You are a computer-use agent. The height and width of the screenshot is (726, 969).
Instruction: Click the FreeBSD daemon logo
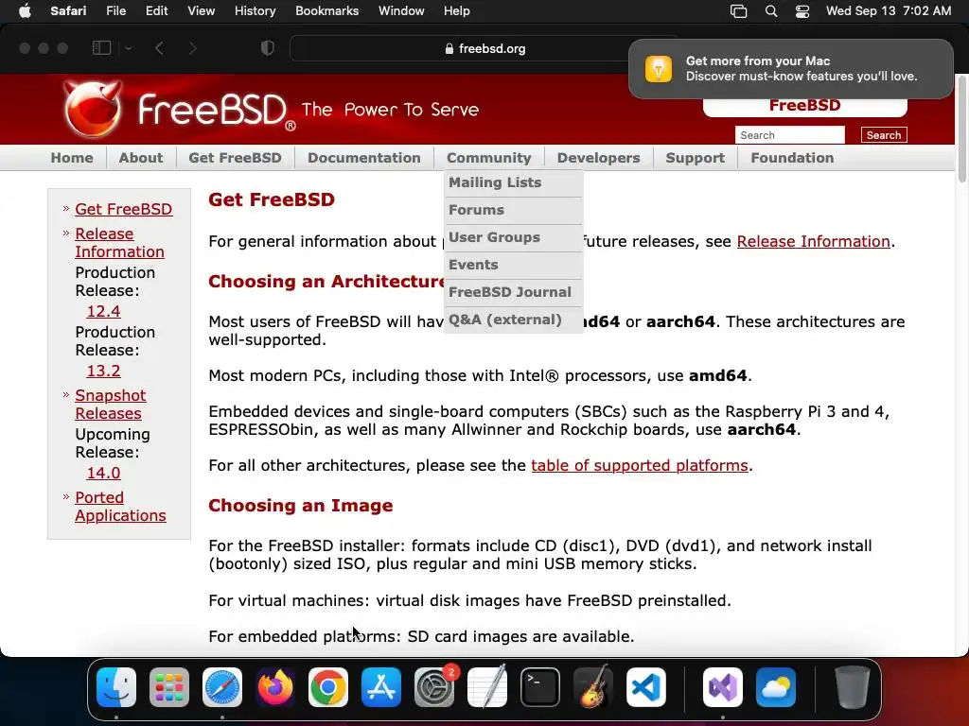click(94, 110)
